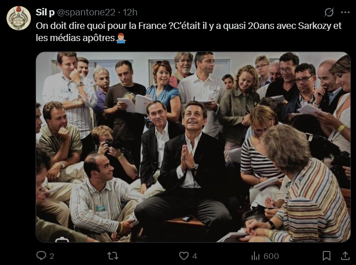Click the reply speech bubble icon

pos(41,256)
